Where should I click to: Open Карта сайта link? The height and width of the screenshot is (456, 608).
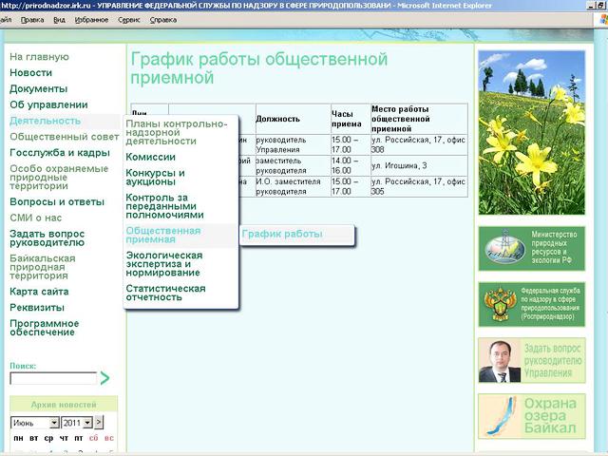pyautogui.click(x=39, y=292)
